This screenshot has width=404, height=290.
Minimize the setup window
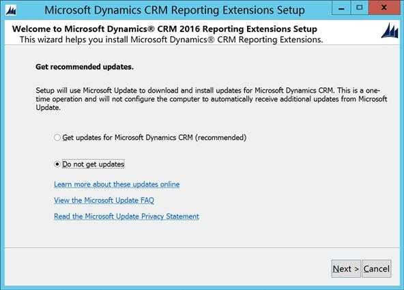coord(341,8)
